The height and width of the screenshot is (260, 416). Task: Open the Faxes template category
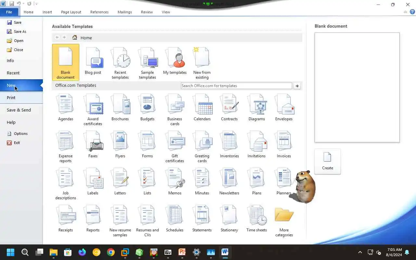coord(93,145)
